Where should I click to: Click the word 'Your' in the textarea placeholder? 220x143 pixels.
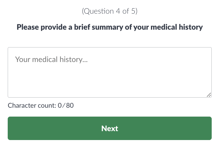pos(22,59)
